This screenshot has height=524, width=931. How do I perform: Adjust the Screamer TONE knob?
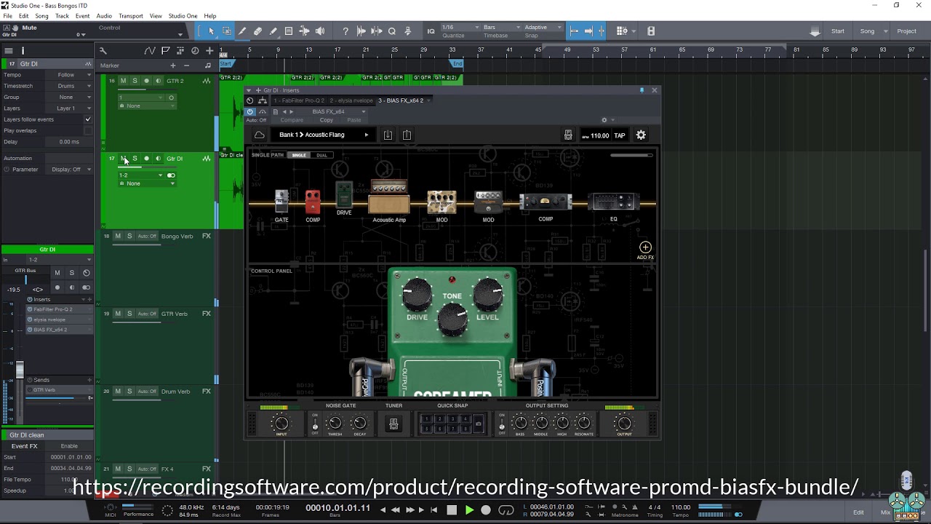[x=452, y=318]
